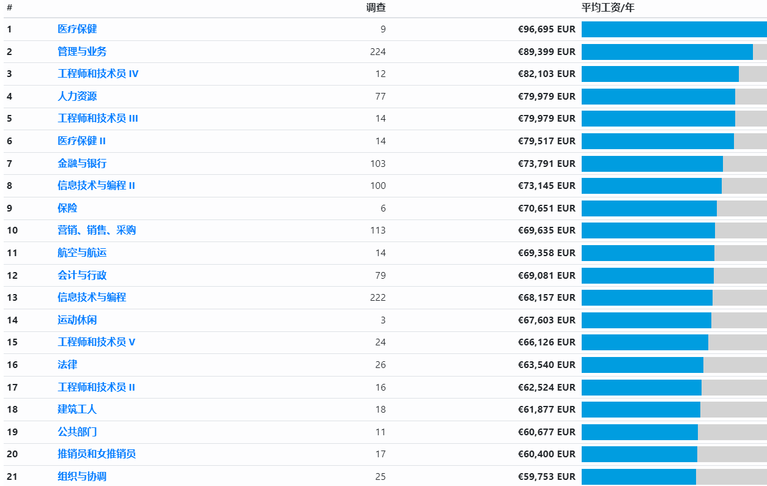767x486 pixels.
Task: Open the 工程师和技术员 III link
Action: [98, 119]
